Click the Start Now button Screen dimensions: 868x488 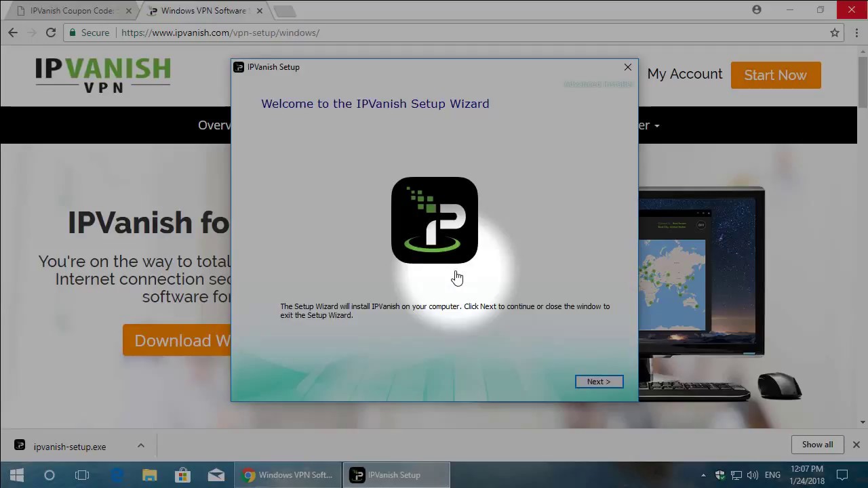click(776, 75)
